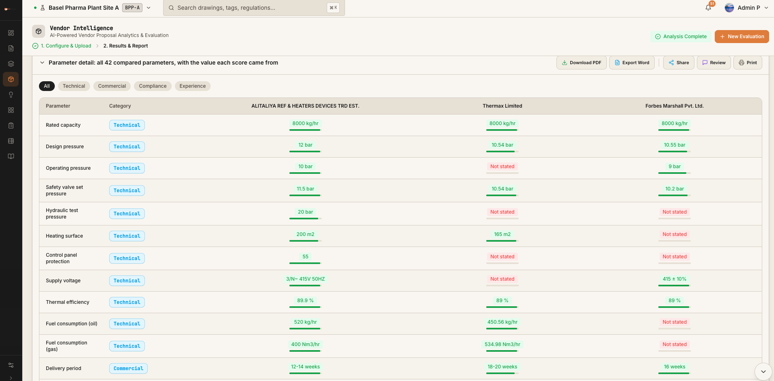Focus the search drawings input field
The image size is (774, 381).
point(254,8)
